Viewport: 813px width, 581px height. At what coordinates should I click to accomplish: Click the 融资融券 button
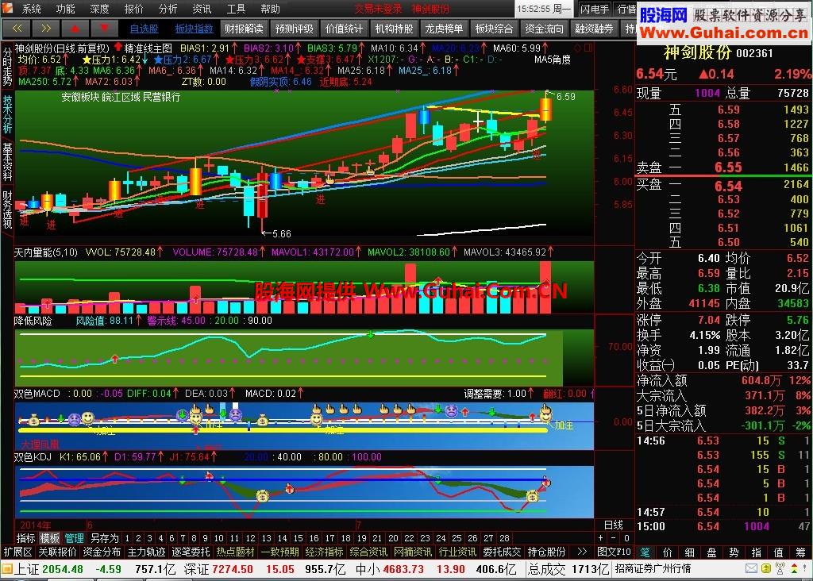[x=594, y=29]
